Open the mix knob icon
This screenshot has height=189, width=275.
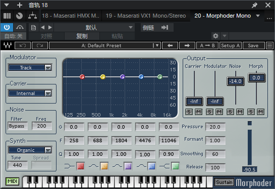tap(19, 16)
